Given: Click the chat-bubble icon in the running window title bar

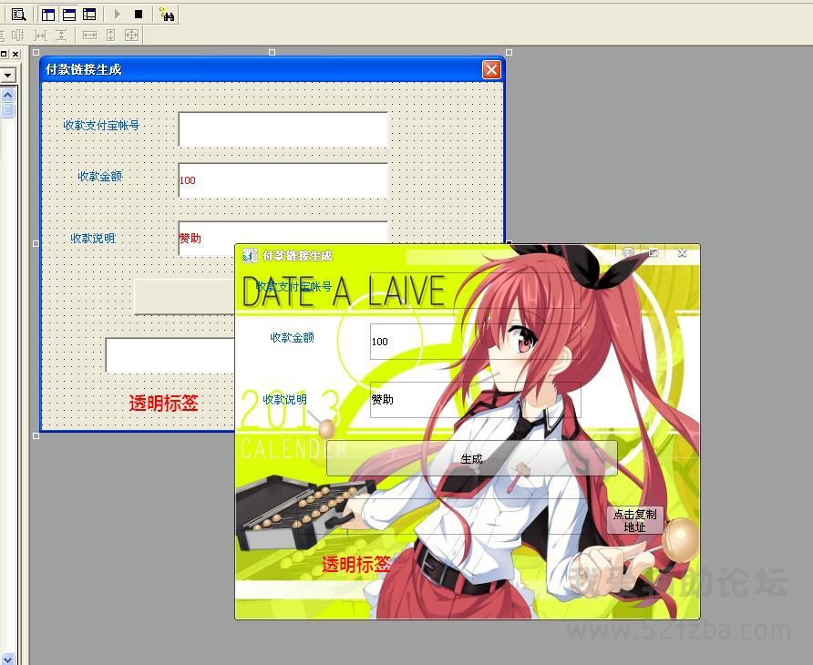Looking at the screenshot, I should click(x=628, y=252).
